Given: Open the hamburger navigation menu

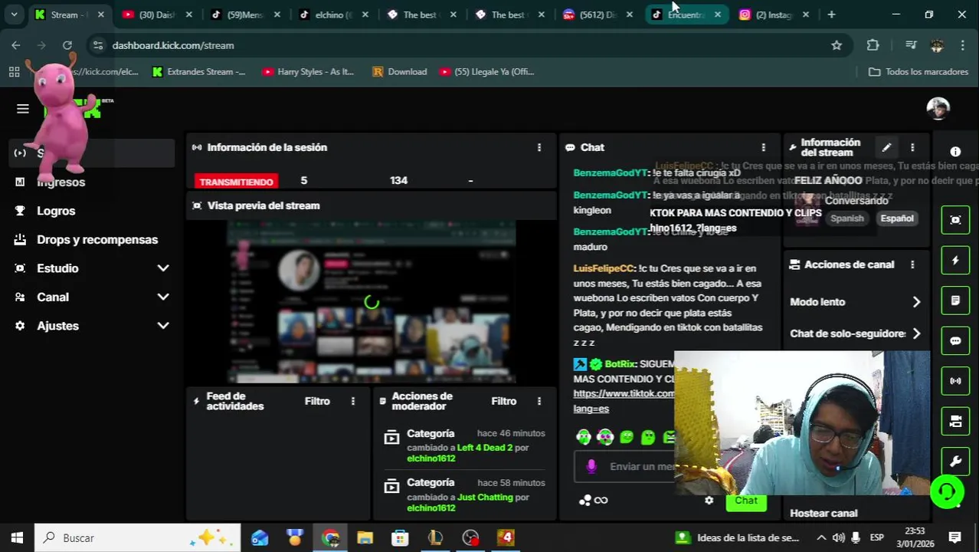Looking at the screenshot, I should [22, 109].
